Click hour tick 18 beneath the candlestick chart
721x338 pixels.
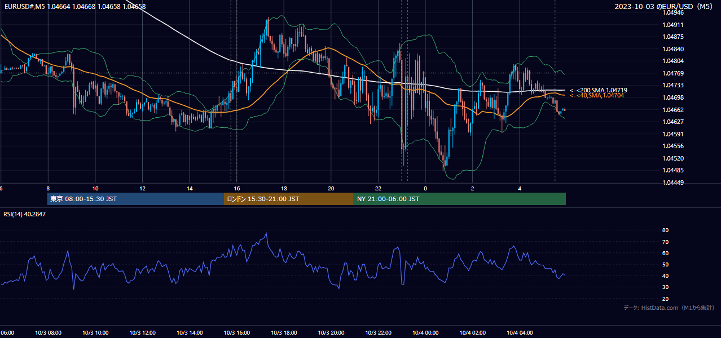tap(284, 188)
